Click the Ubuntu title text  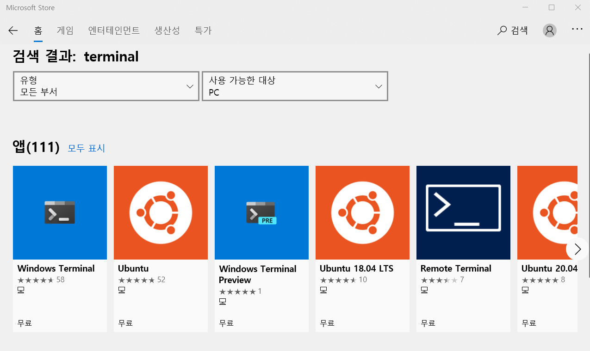133,268
